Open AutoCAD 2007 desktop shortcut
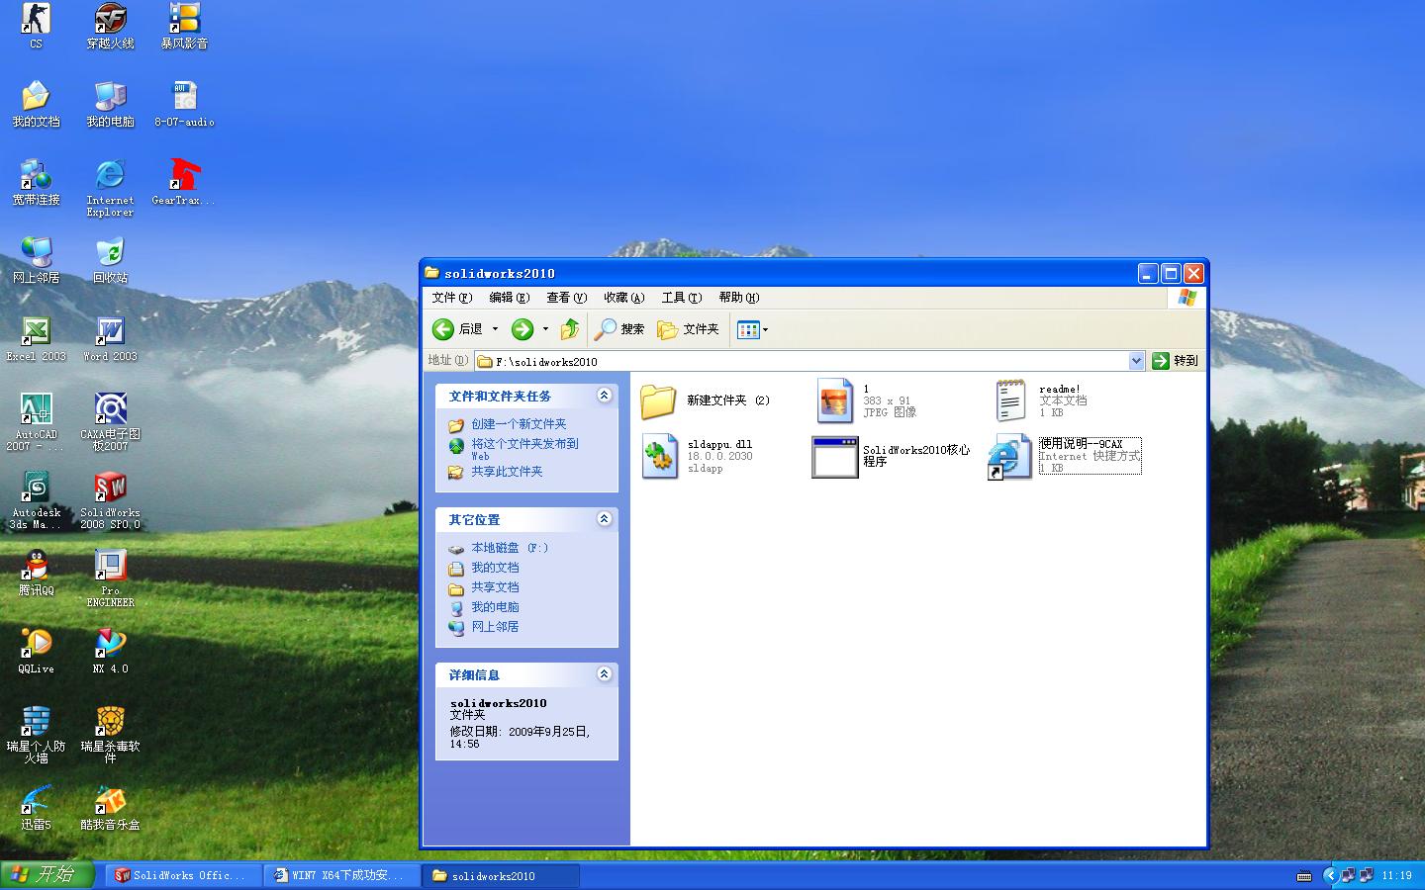Screen dimensions: 1425x890 tap(36, 421)
